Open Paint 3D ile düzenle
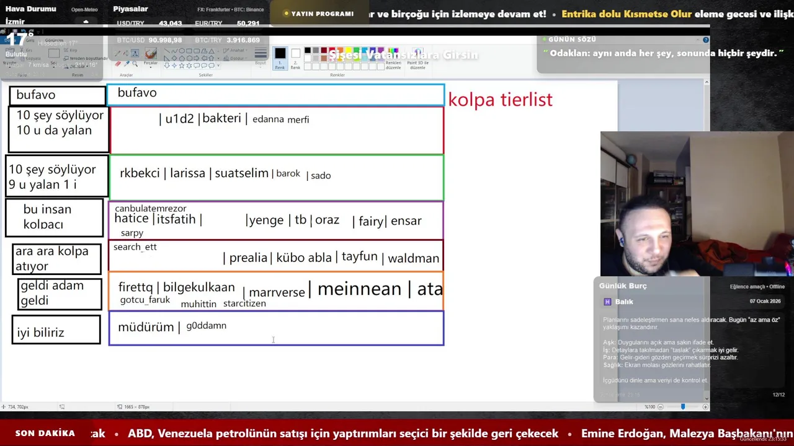 point(417,59)
